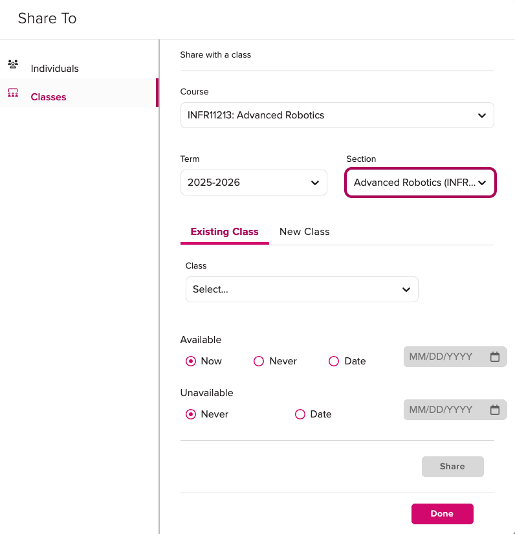Click the Individuals people icon

point(13,64)
